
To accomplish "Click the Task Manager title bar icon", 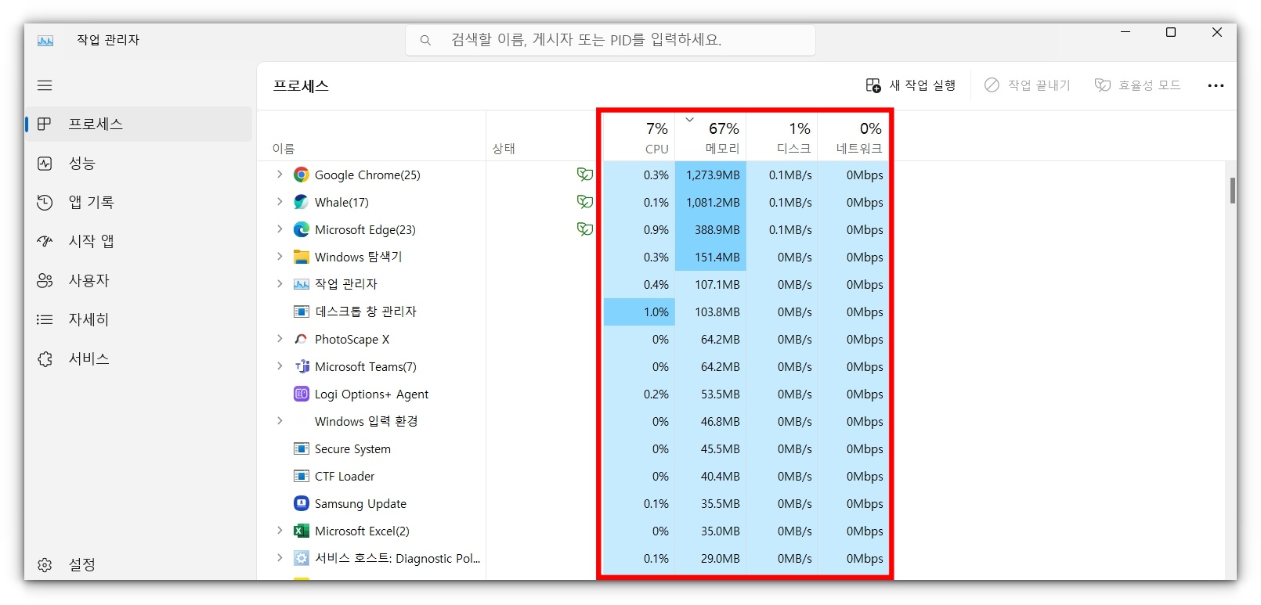I will click(45, 40).
